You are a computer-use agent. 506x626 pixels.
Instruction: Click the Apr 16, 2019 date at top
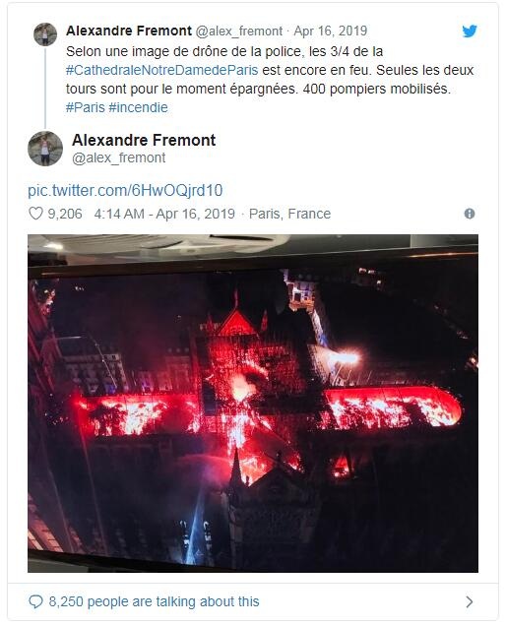(x=331, y=31)
